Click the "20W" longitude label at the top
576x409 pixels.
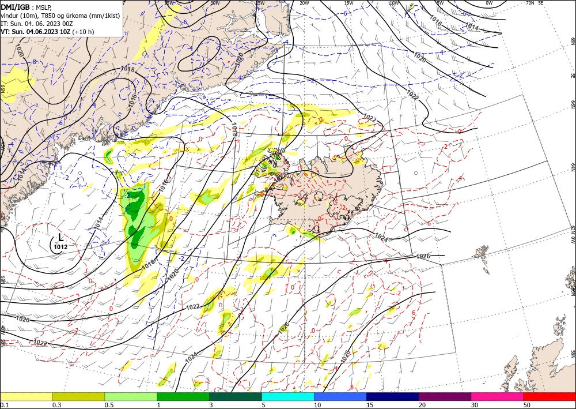pyautogui.click(x=304, y=3)
